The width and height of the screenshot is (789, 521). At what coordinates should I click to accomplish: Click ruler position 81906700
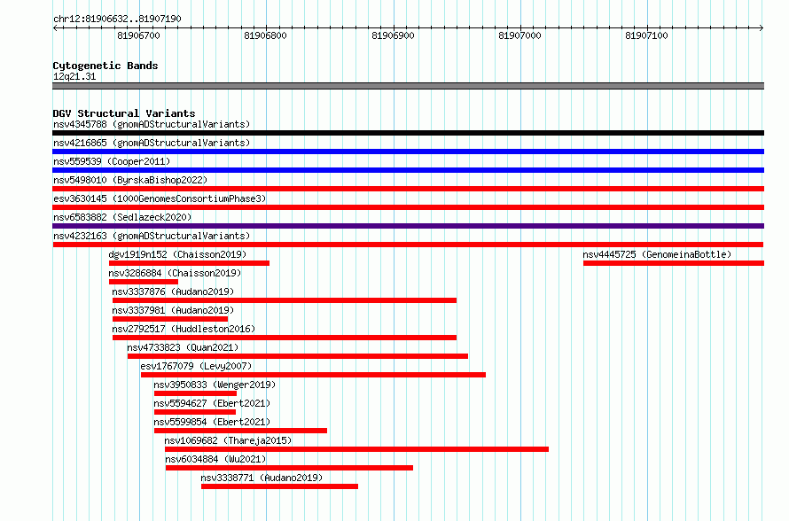pyautogui.click(x=138, y=35)
